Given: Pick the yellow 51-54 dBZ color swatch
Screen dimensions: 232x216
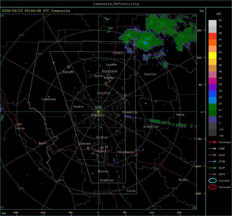Looking at the screenshot, I should click(x=212, y=55).
